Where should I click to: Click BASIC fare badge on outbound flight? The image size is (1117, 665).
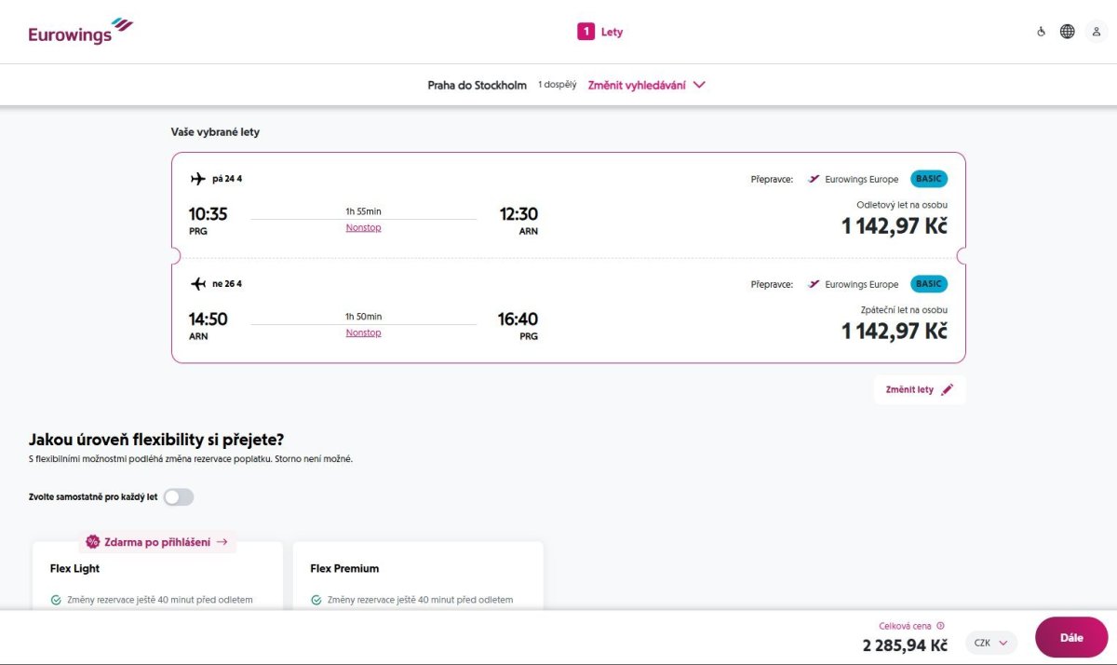coord(928,179)
